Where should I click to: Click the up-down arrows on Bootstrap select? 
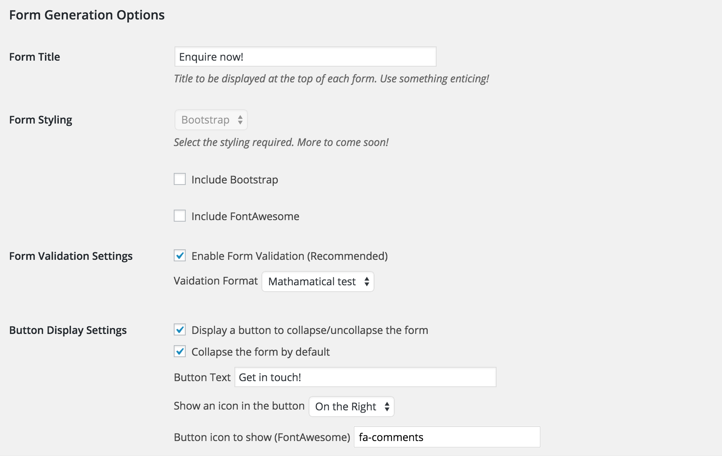pos(240,120)
